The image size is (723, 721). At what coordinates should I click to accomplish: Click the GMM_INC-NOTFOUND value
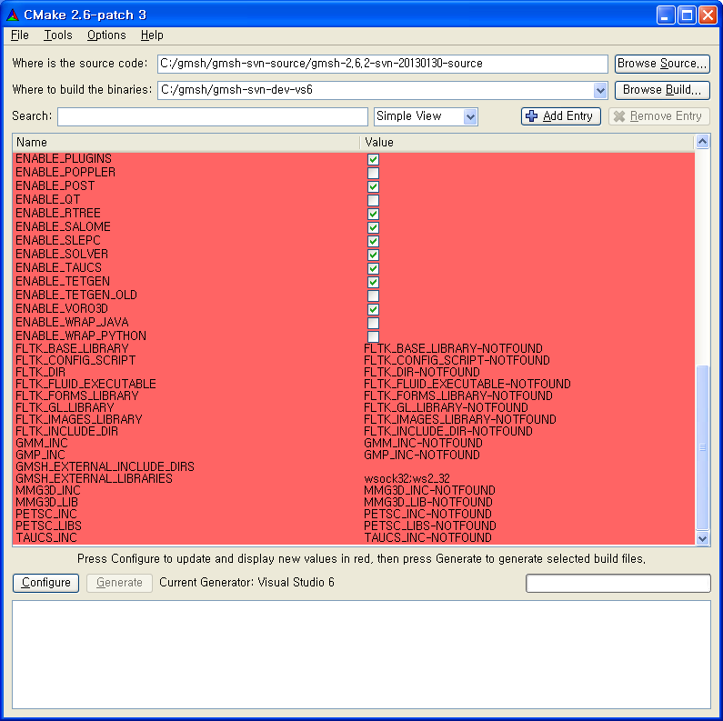click(423, 444)
